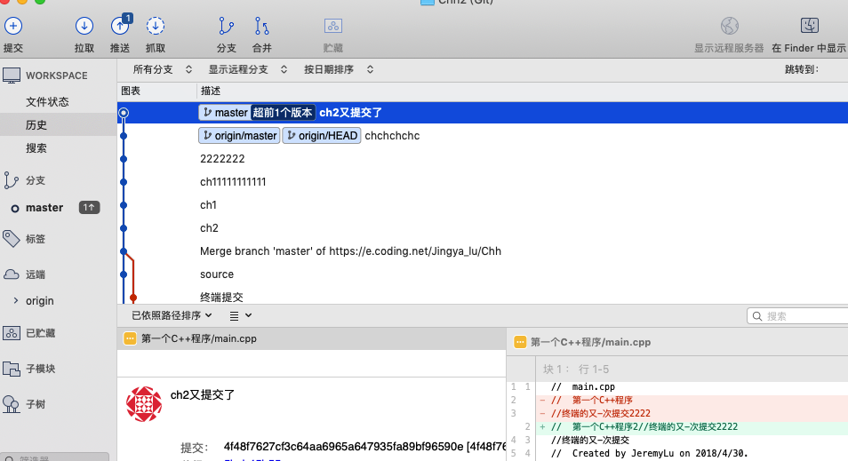Click the Show Remote Server (显示远程服务器) icon
This screenshot has height=461, width=848.
[730, 26]
